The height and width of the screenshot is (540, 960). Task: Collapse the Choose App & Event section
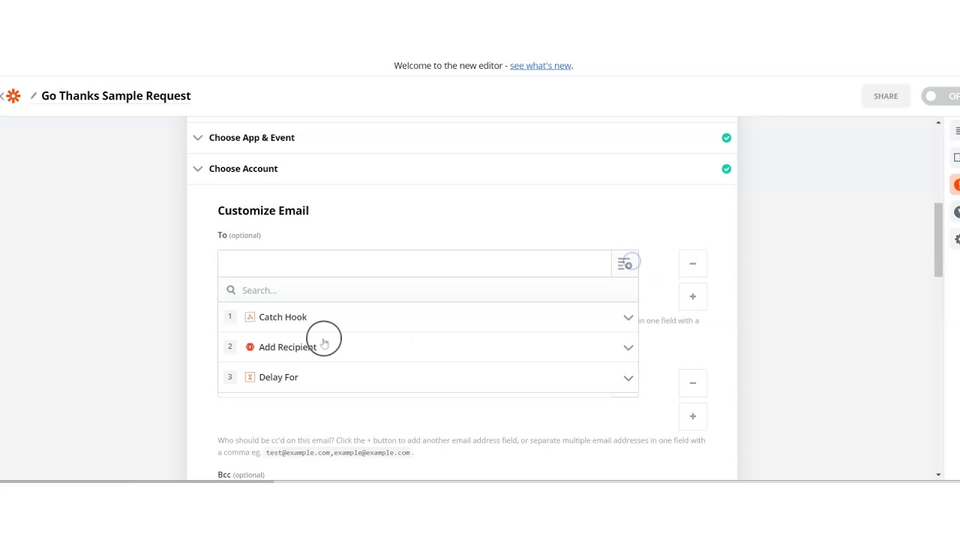point(198,138)
